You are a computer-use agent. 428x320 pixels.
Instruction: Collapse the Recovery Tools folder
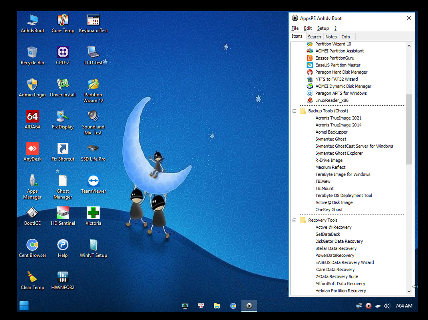click(294, 220)
